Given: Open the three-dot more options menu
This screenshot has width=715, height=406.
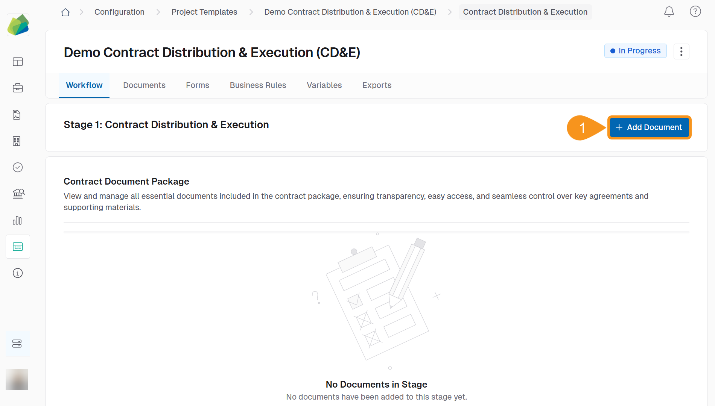Looking at the screenshot, I should pos(681,52).
